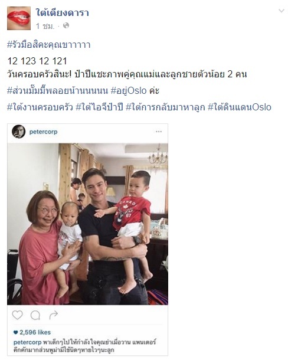Open hashtag #ใต้การกลับมาหาลูก
Screen dimensions: 288x363
(165, 107)
